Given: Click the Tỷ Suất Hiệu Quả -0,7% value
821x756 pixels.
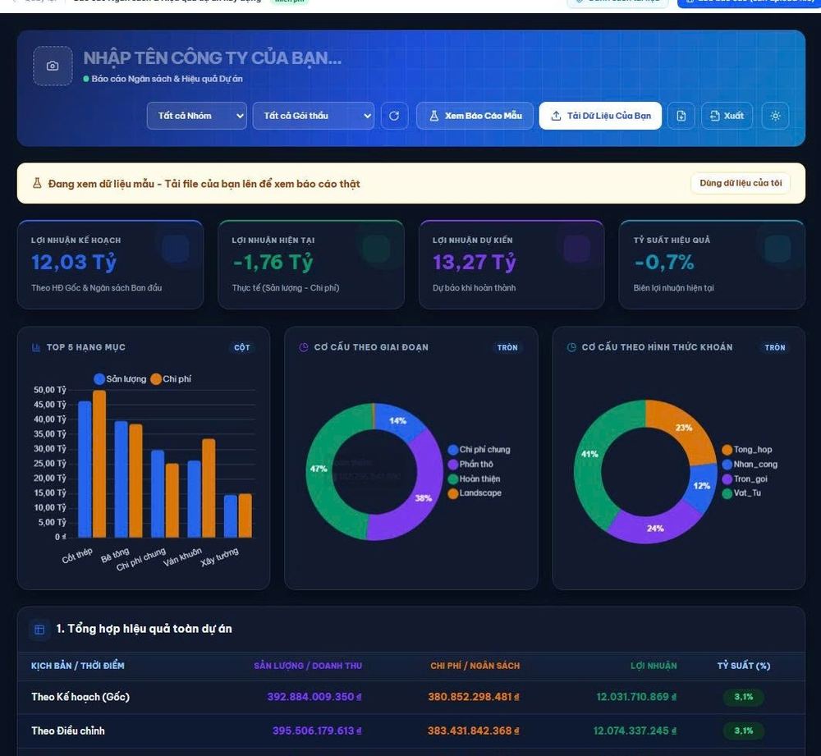Looking at the screenshot, I should [x=664, y=262].
